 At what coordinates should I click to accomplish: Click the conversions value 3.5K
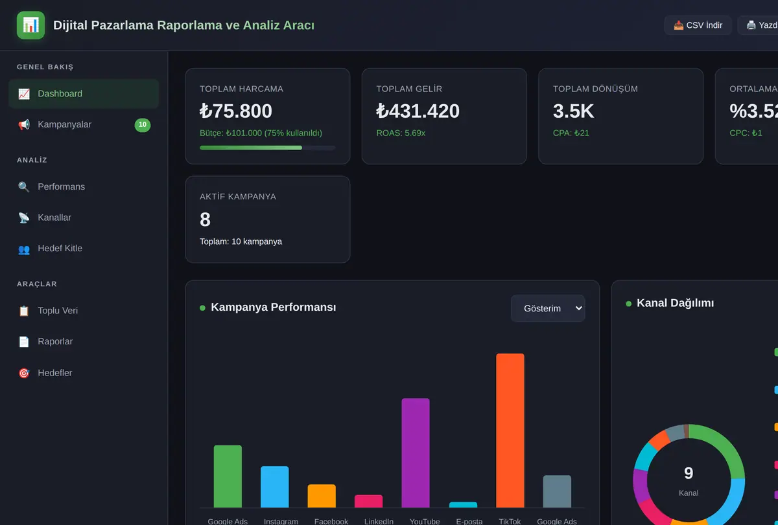tap(574, 111)
